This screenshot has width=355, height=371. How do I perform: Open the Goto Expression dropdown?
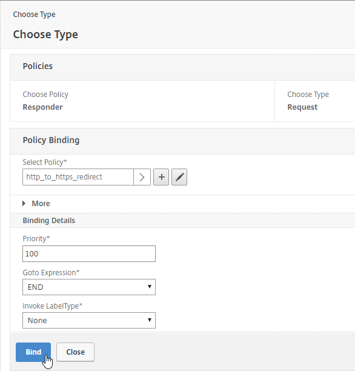pos(89,287)
